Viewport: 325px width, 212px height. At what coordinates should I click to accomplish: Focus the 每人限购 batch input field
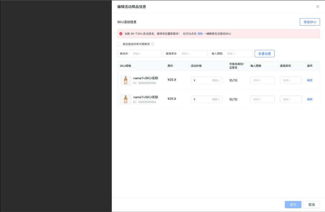click(x=231, y=54)
